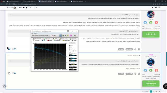Enable the Short stroke checkbox

coord(70,49)
